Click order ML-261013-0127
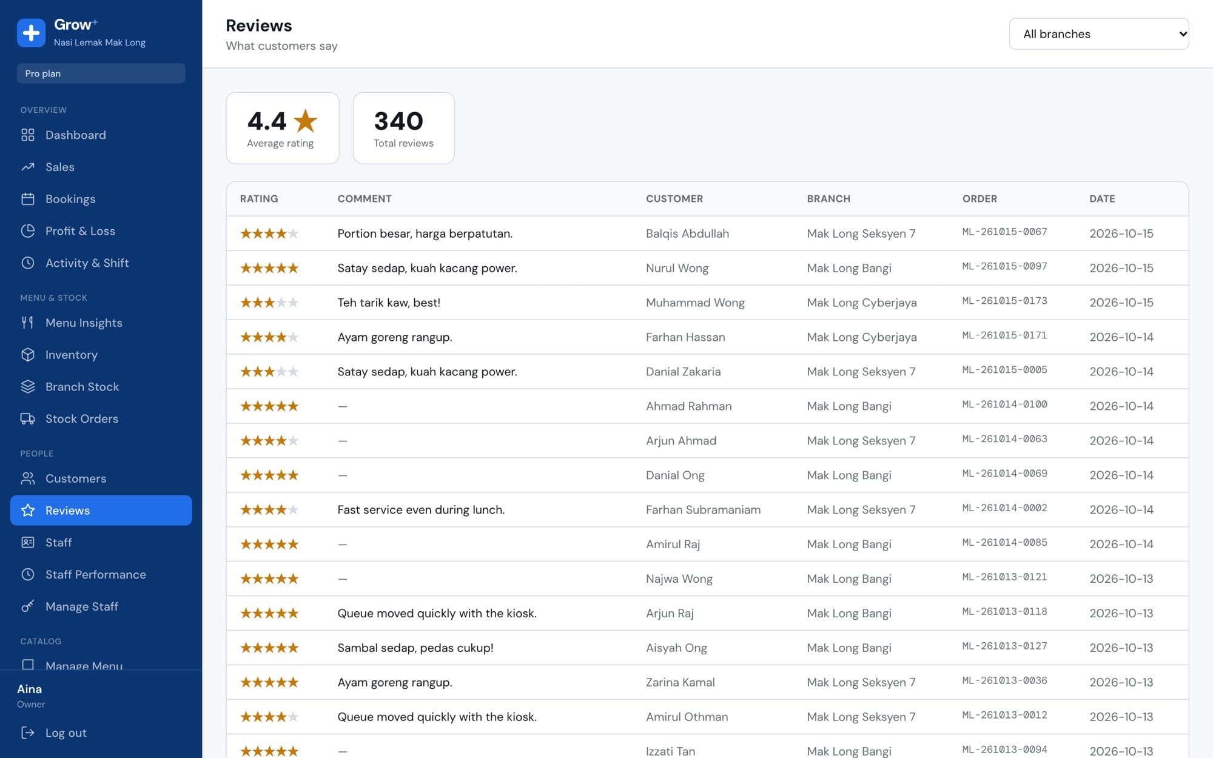Image resolution: width=1213 pixels, height=758 pixels. coord(1004,646)
